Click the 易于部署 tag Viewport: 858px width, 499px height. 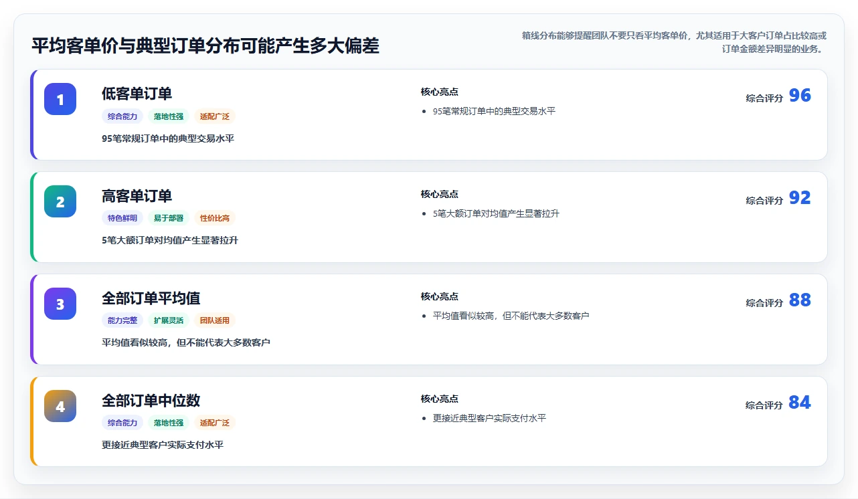click(169, 218)
